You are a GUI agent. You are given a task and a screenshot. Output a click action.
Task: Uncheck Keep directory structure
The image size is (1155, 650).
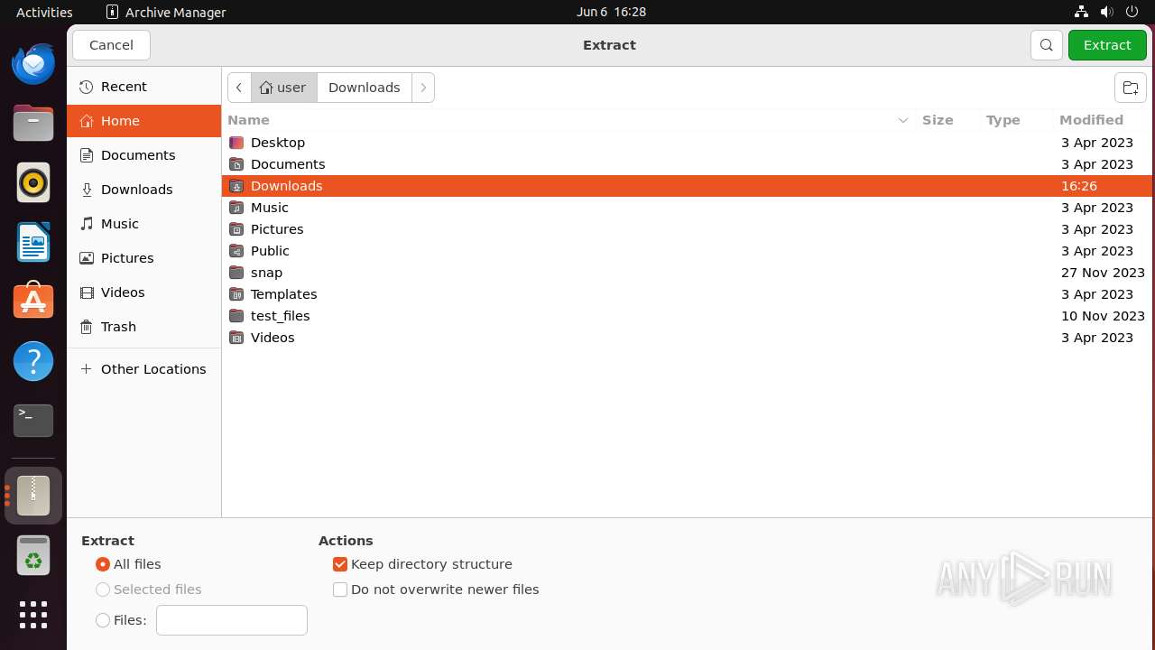pos(340,564)
